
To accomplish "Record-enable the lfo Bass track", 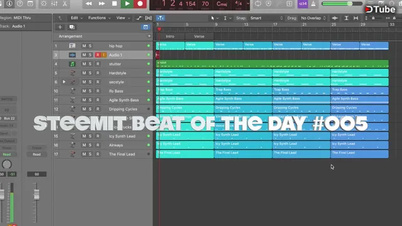I will pos(98,91).
